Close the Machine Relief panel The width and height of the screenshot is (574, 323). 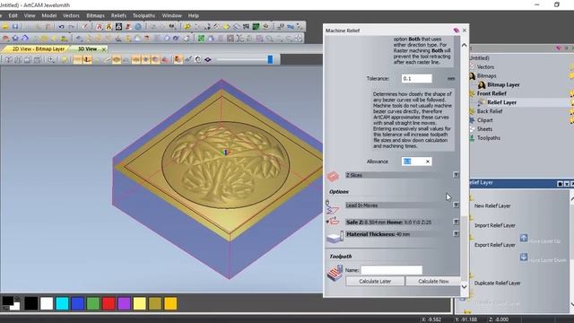465,31
